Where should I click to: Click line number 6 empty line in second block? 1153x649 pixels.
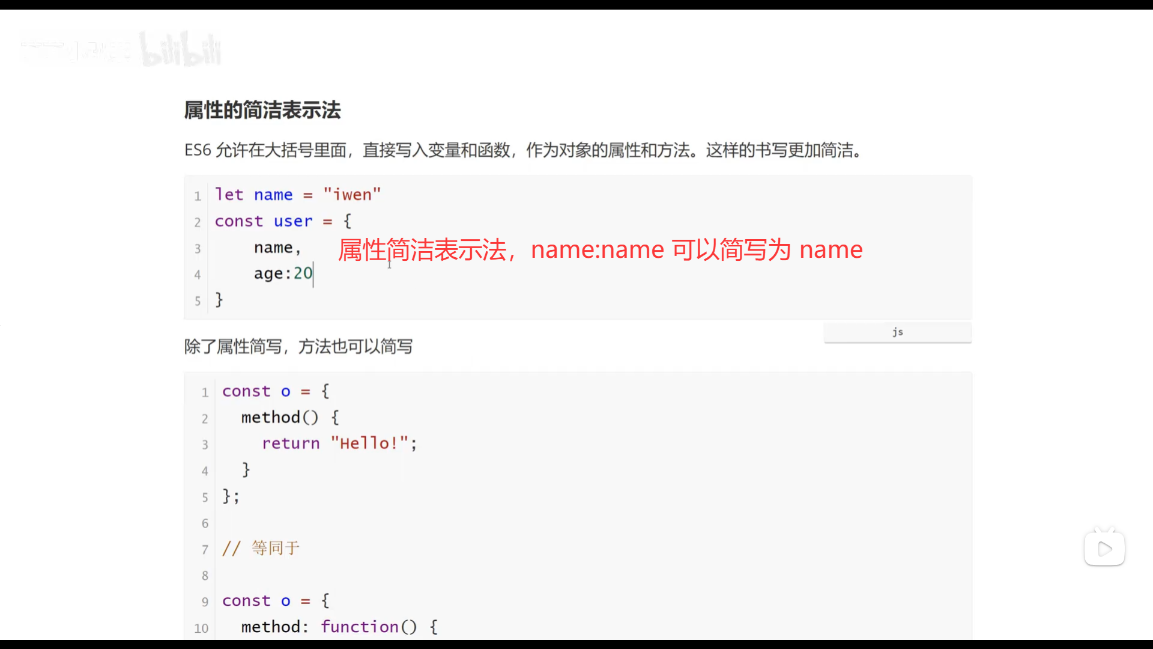pos(205,523)
